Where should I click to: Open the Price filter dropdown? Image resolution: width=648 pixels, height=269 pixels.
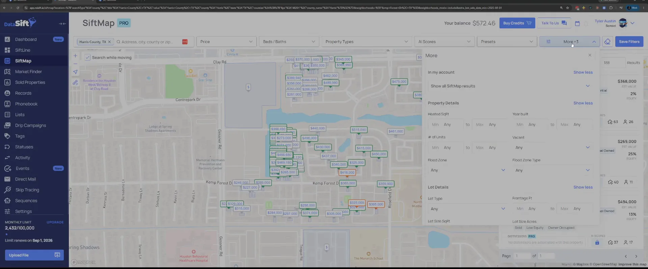226,42
